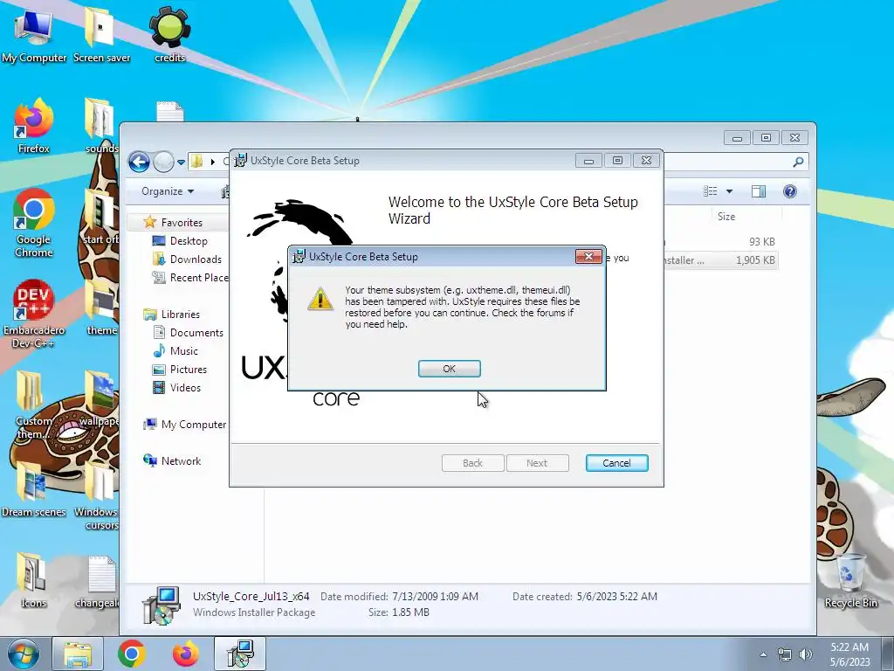Click OK in the UxStyle warning dialog
Screen dimensions: 894x671
pyautogui.click(x=450, y=369)
